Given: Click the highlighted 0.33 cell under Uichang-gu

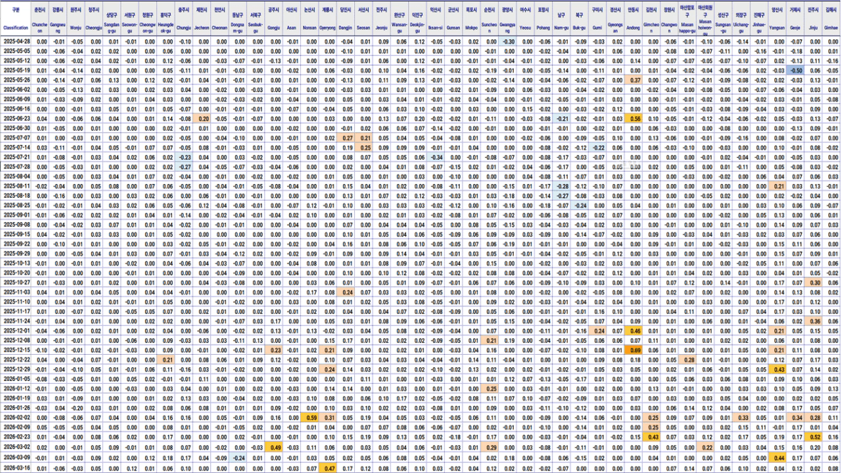Looking at the screenshot, I should (741, 418).
